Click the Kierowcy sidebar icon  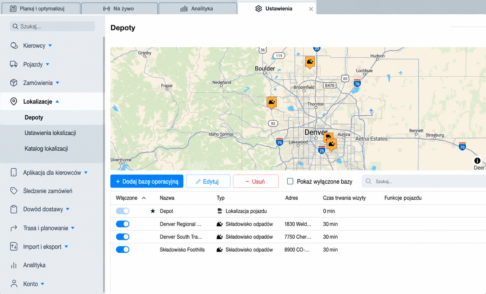tap(14, 46)
